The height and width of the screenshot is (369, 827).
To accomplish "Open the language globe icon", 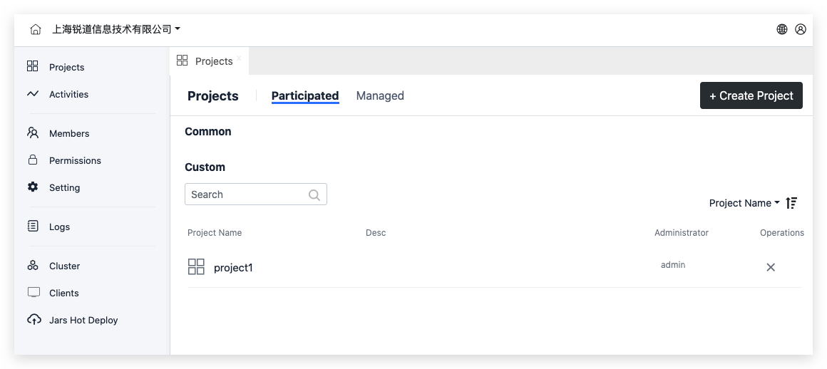I will [x=782, y=29].
